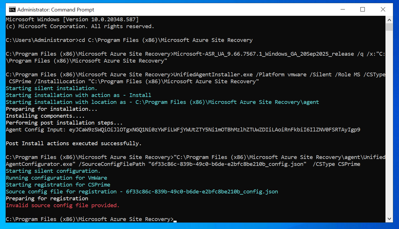
Task: Click 'Preparing for installation...' line
Action: point(51,109)
